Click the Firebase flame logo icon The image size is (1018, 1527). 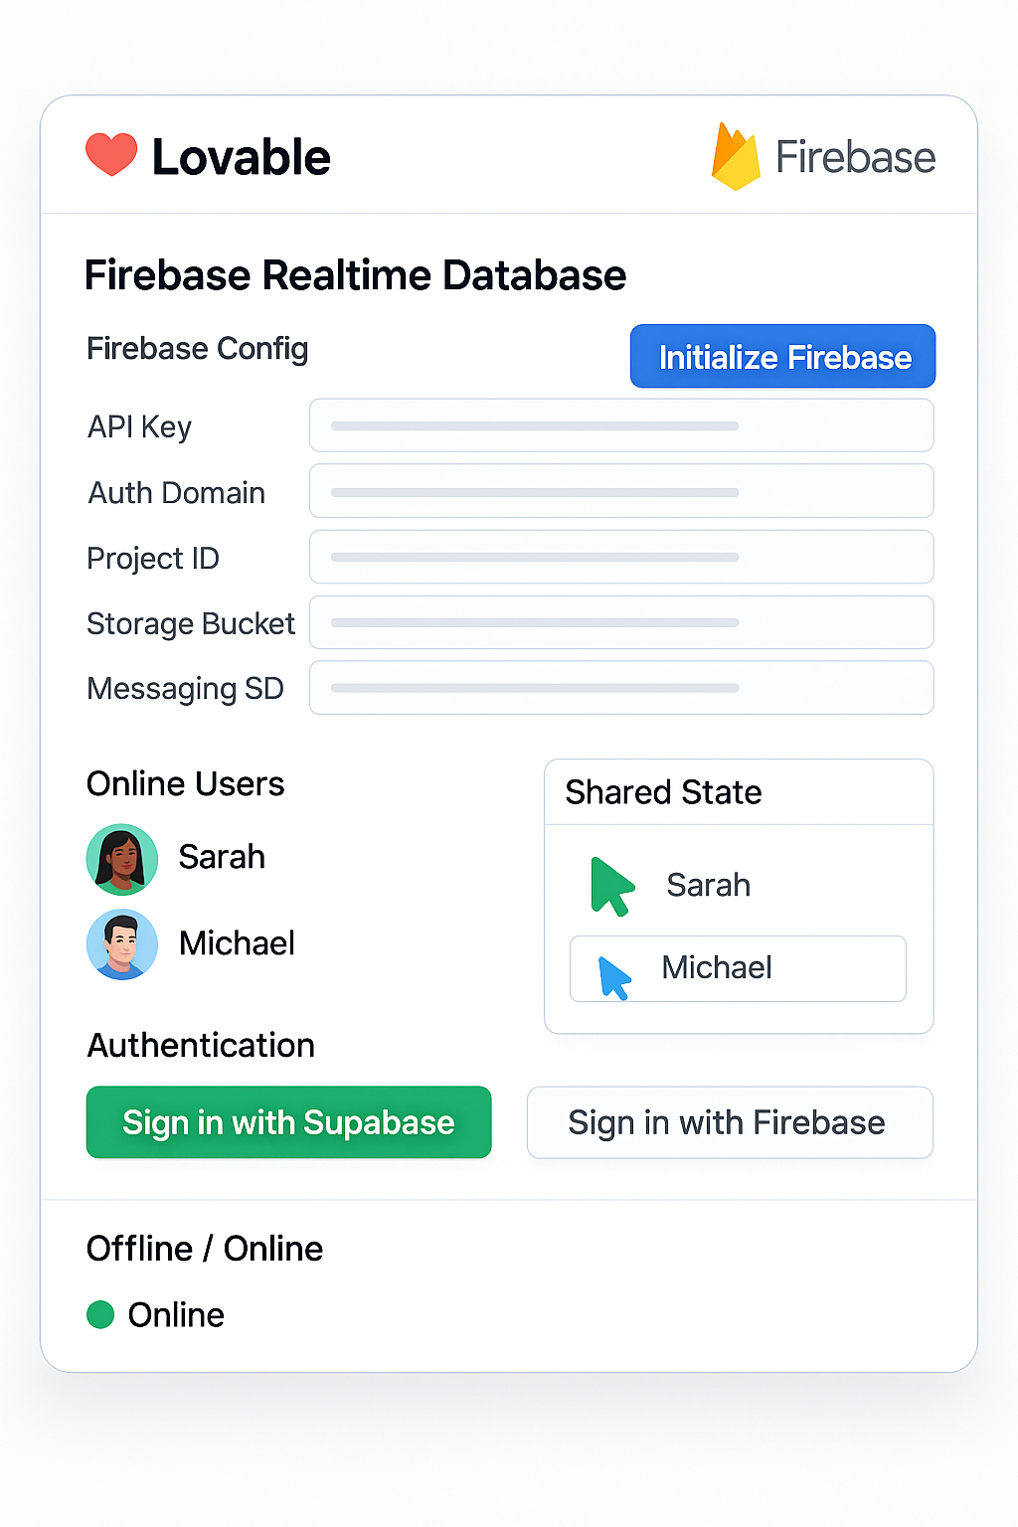pos(736,158)
